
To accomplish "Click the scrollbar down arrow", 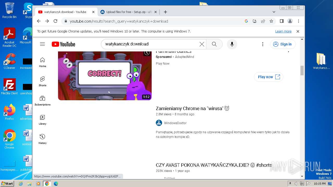I will coord(302,176).
